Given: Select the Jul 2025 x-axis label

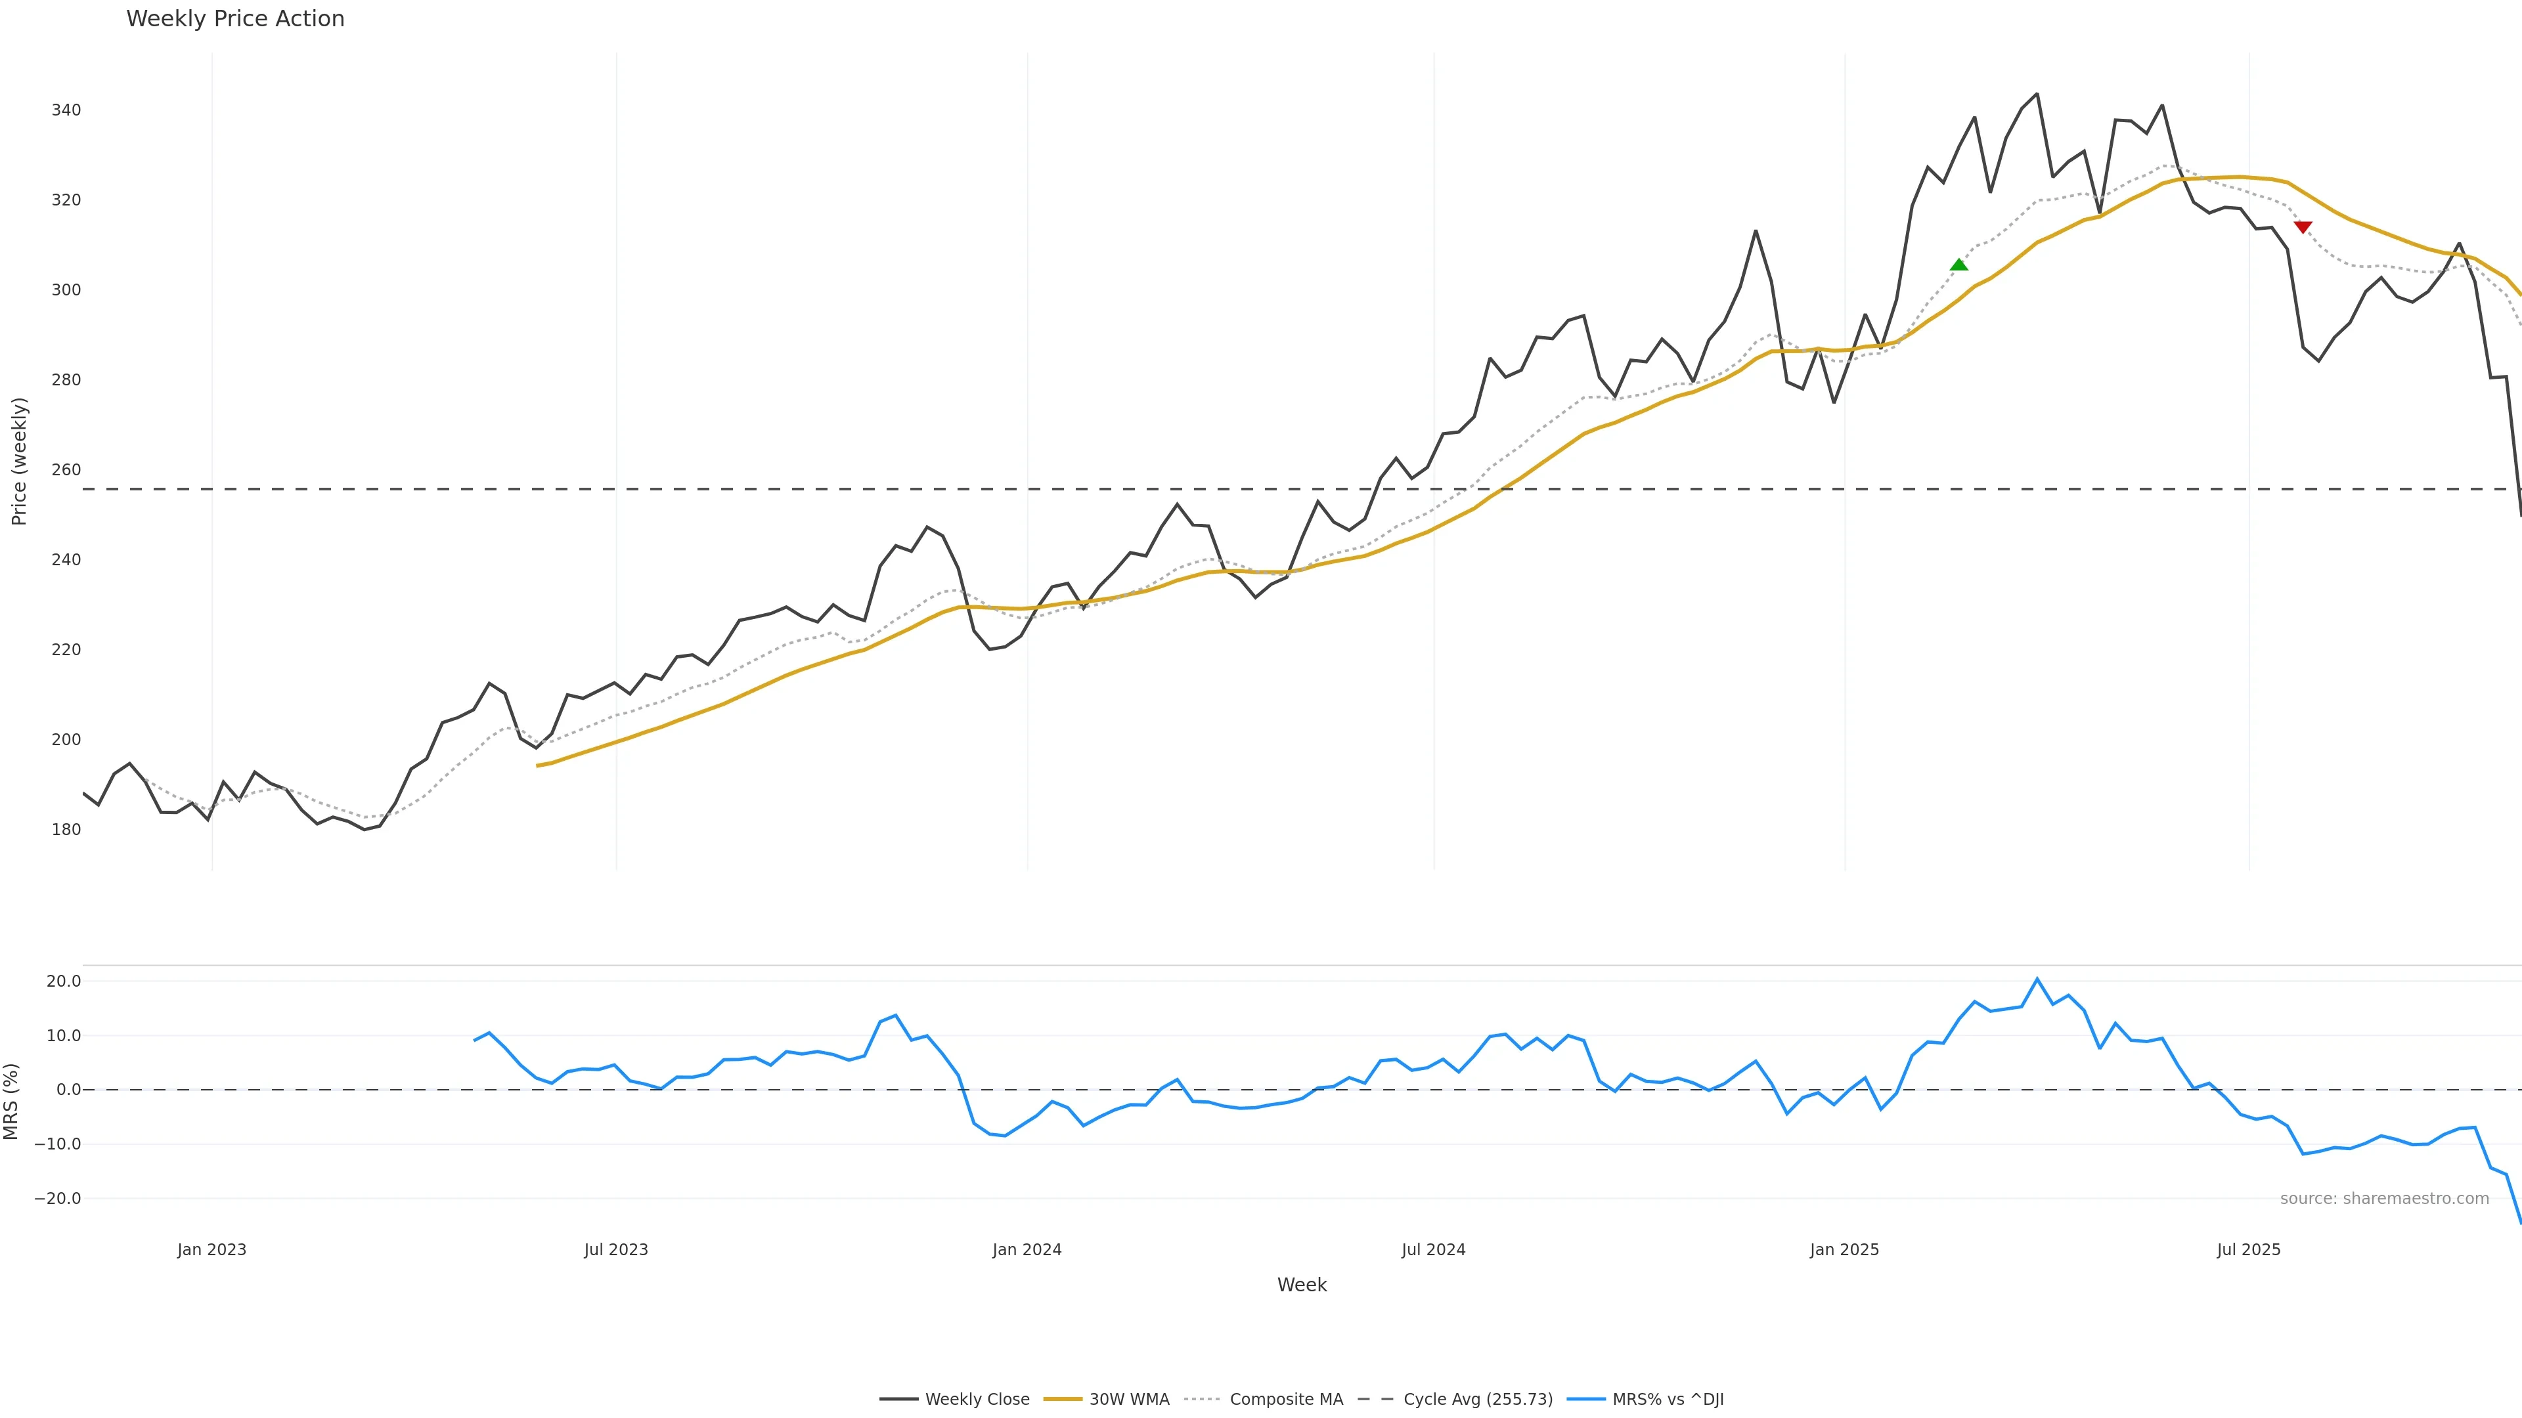Looking at the screenshot, I should (x=2249, y=1250).
